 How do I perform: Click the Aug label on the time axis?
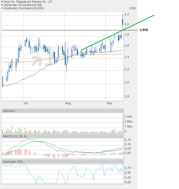point(68,103)
